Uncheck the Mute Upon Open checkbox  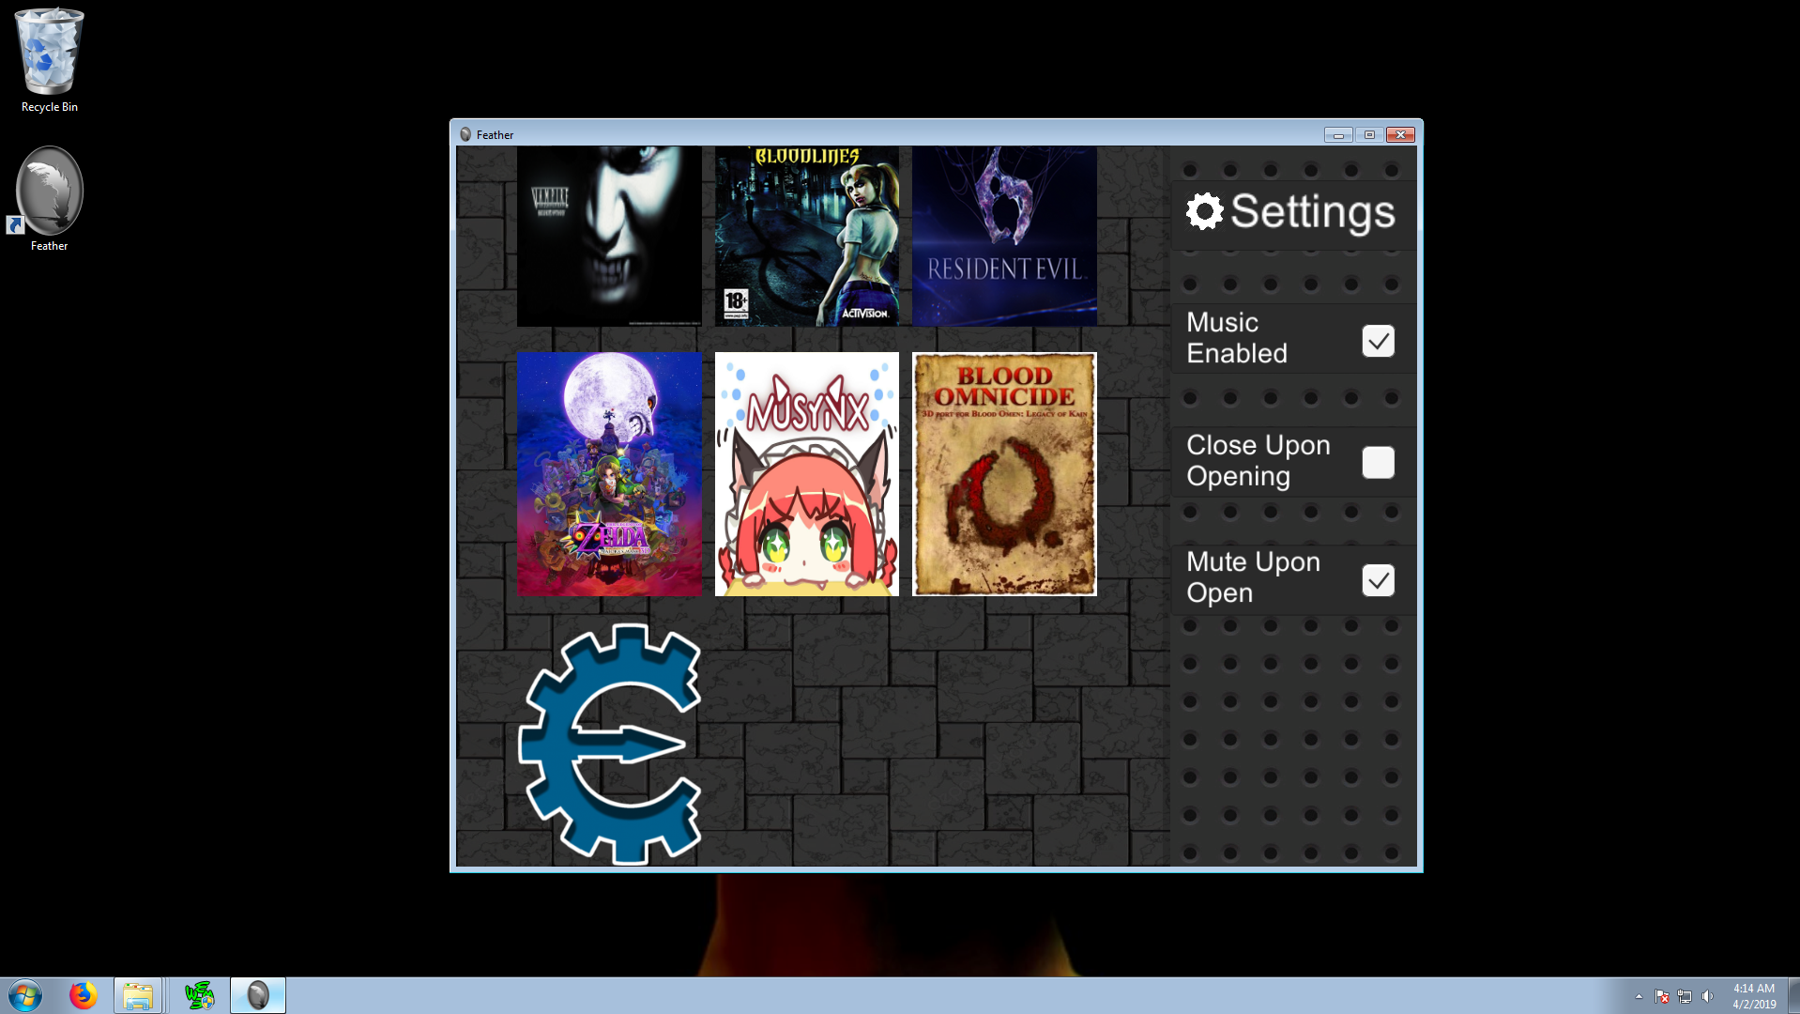pos(1378,580)
